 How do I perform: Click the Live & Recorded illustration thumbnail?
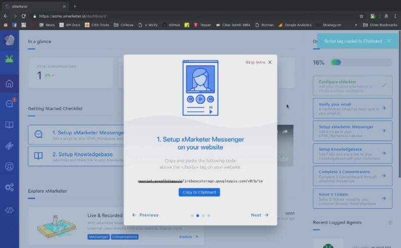pyautogui.click(x=57, y=226)
